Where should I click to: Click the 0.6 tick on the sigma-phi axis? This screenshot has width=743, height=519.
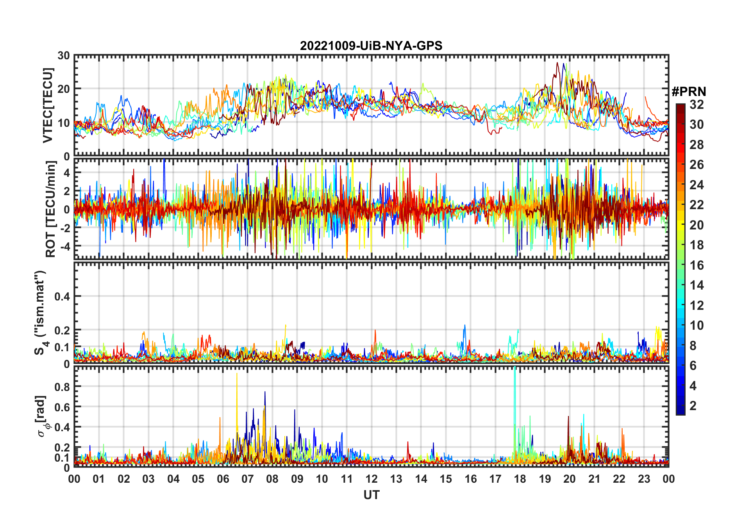(x=63, y=407)
